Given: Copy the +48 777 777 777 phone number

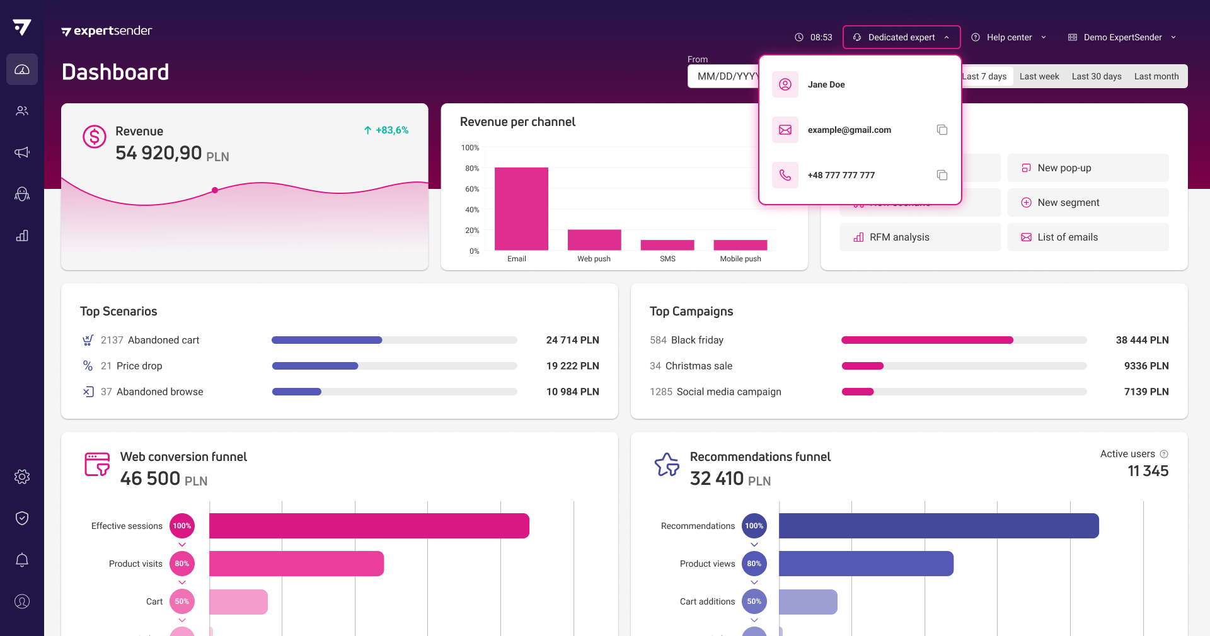Looking at the screenshot, I should pyautogui.click(x=942, y=175).
